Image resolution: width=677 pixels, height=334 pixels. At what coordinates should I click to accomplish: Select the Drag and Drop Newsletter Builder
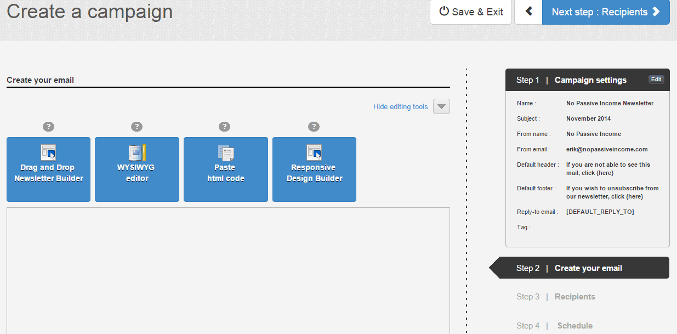[x=48, y=169]
